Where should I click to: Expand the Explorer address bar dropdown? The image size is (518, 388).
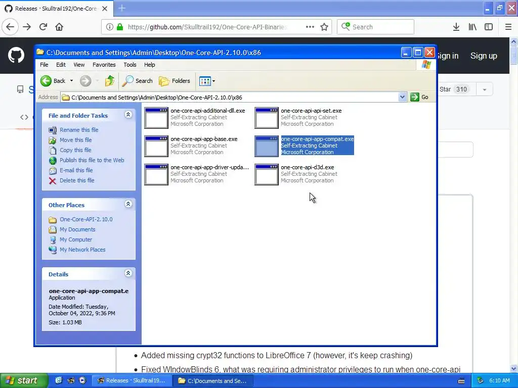click(402, 97)
